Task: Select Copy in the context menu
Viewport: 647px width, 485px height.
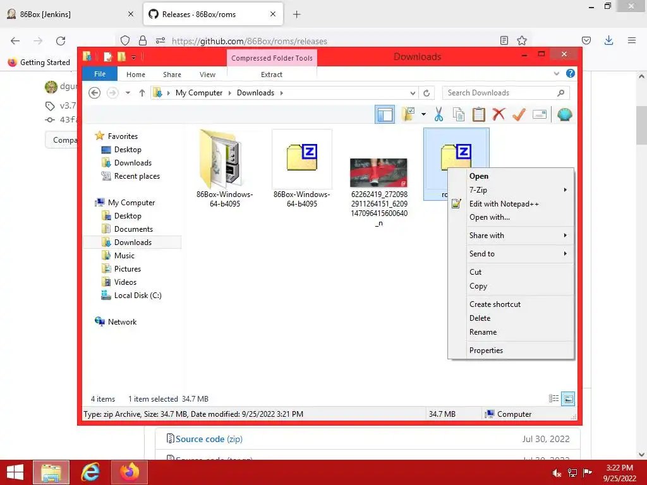Action: coord(511,286)
